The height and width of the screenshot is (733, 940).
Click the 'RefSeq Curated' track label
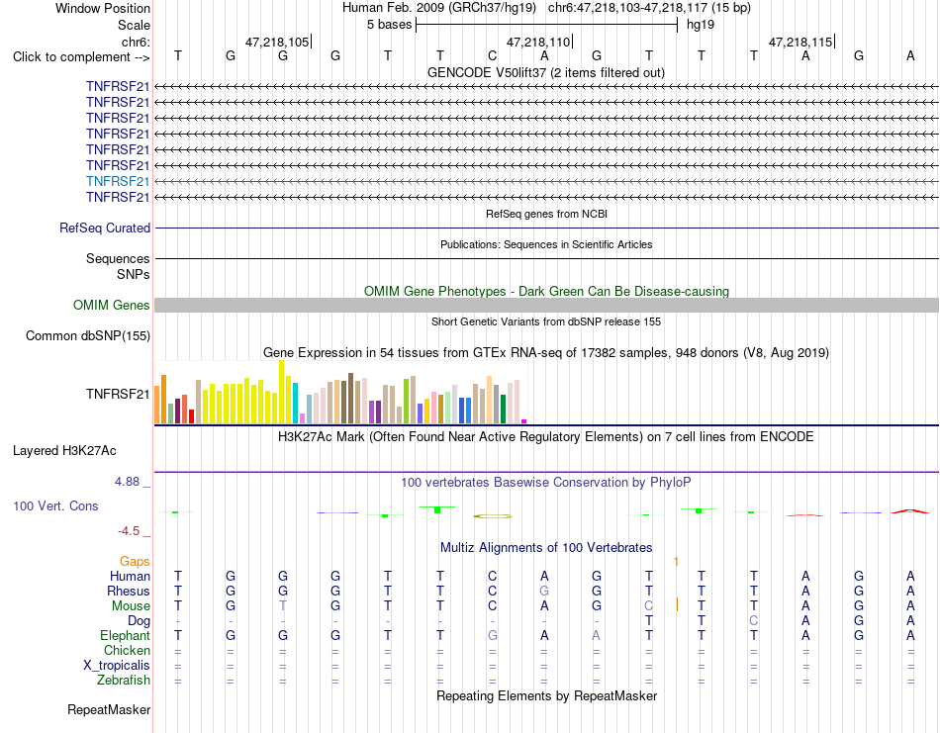click(x=105, y=228)
